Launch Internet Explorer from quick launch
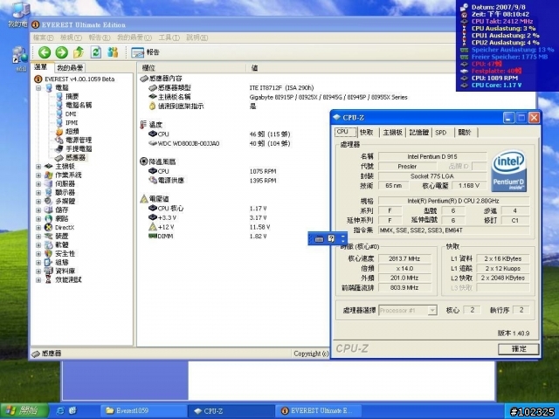Image resolution: width=559 pixels, height=419 pixels. pyautogui.click(x=60, y=411)
